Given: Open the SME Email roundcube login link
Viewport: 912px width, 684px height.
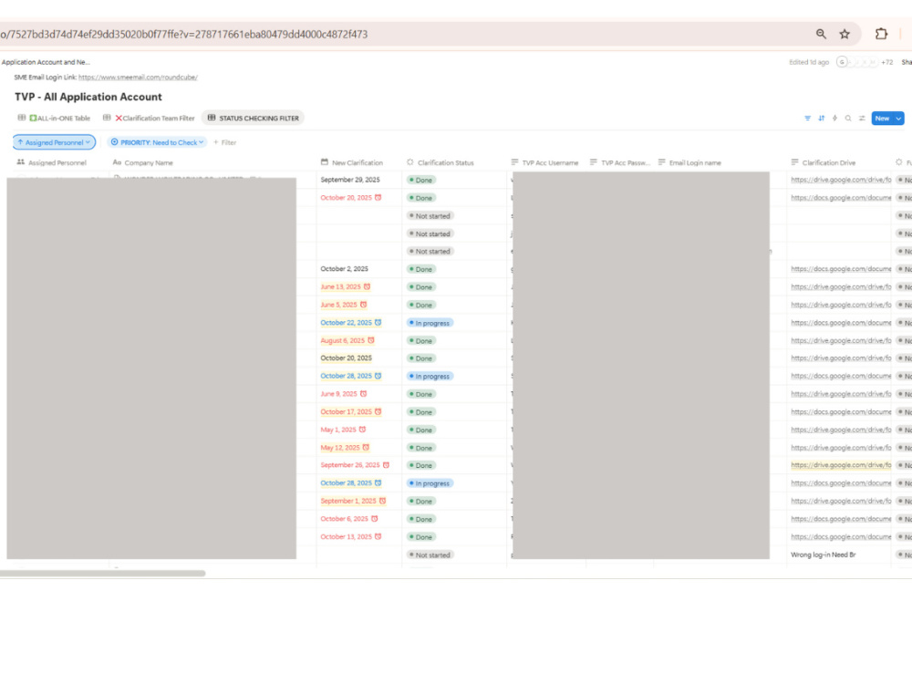Looking at the screenshot, I should (x=138, y=77).
